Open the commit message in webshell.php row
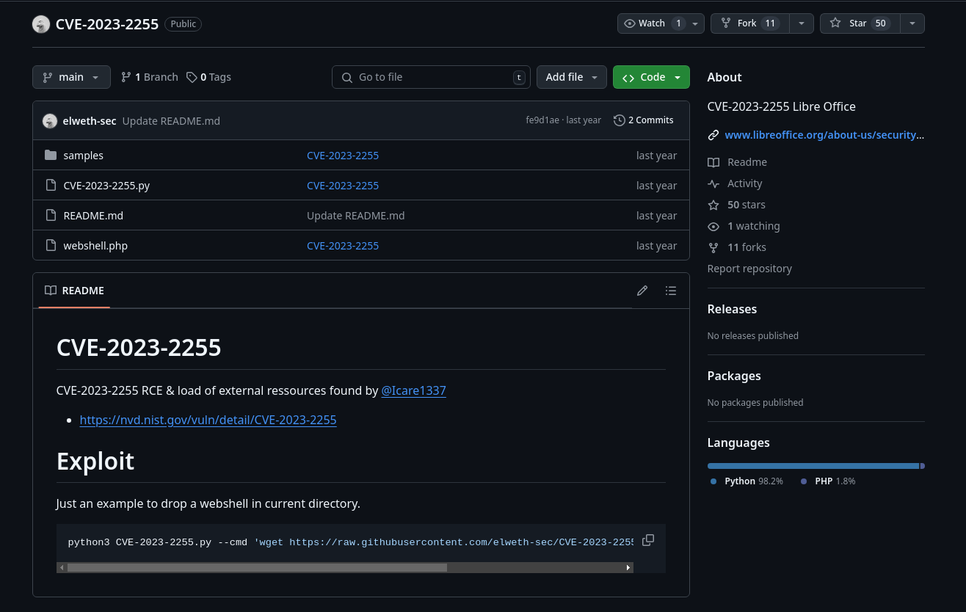 coord(343,246)
